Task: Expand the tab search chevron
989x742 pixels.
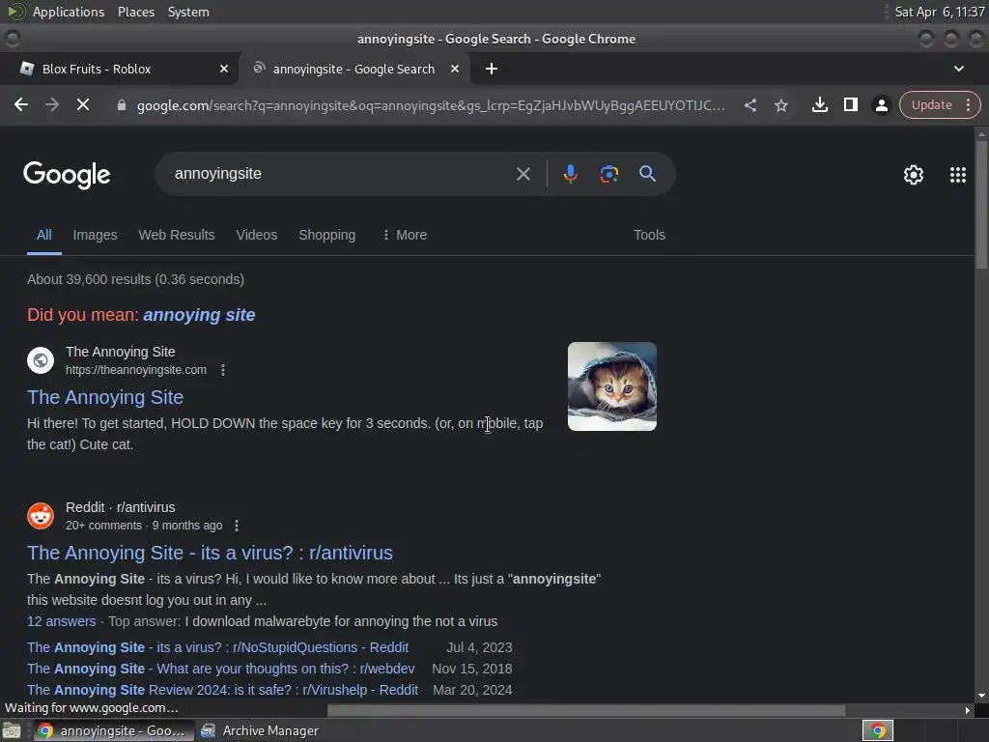Action: click(959, 69)
